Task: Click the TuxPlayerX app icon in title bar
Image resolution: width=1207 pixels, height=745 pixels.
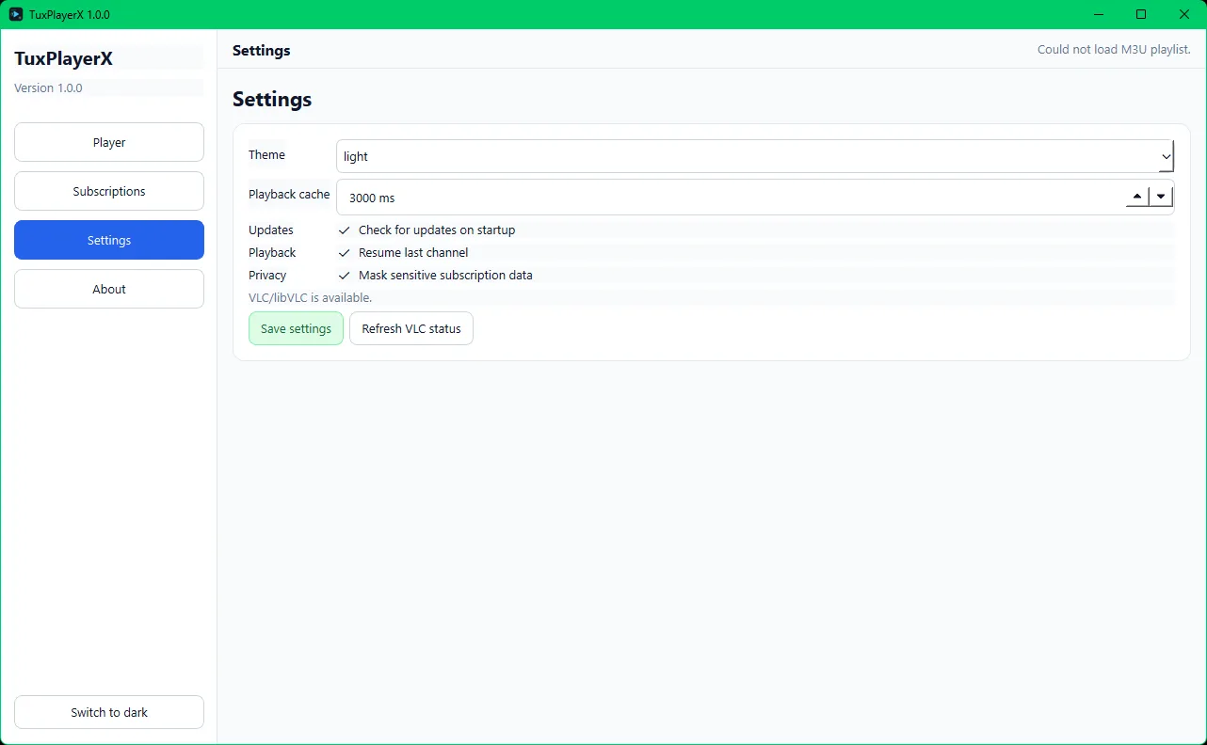Action: click(16, 14)
